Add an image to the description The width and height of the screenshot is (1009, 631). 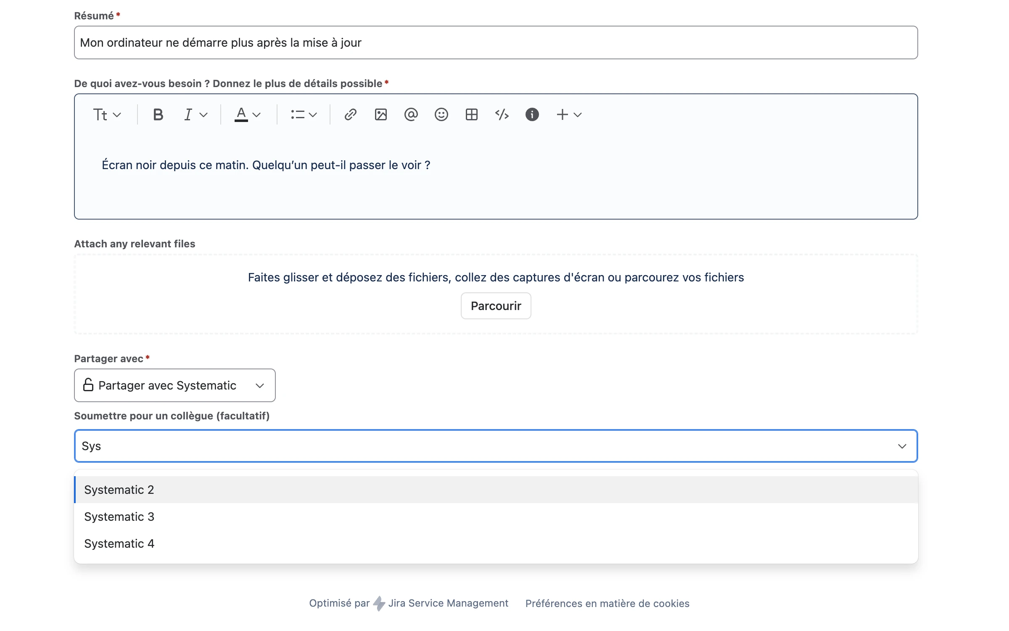pos(381,114)
